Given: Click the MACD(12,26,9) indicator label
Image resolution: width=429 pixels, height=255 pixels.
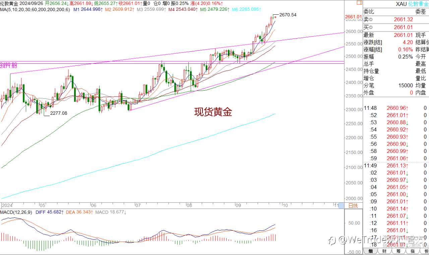Looking at the screenshot, I should pos(16,212).
